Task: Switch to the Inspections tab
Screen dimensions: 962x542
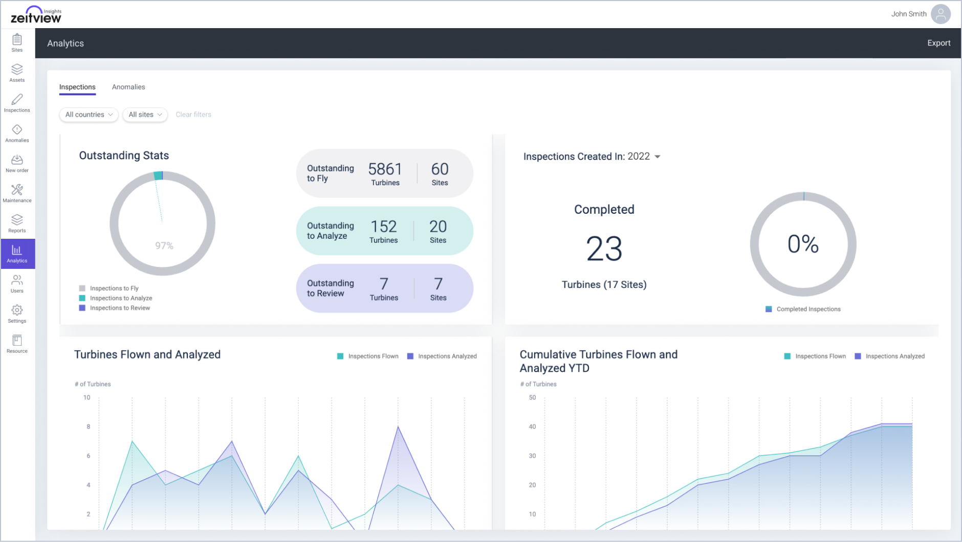Action: click(77, 87)
